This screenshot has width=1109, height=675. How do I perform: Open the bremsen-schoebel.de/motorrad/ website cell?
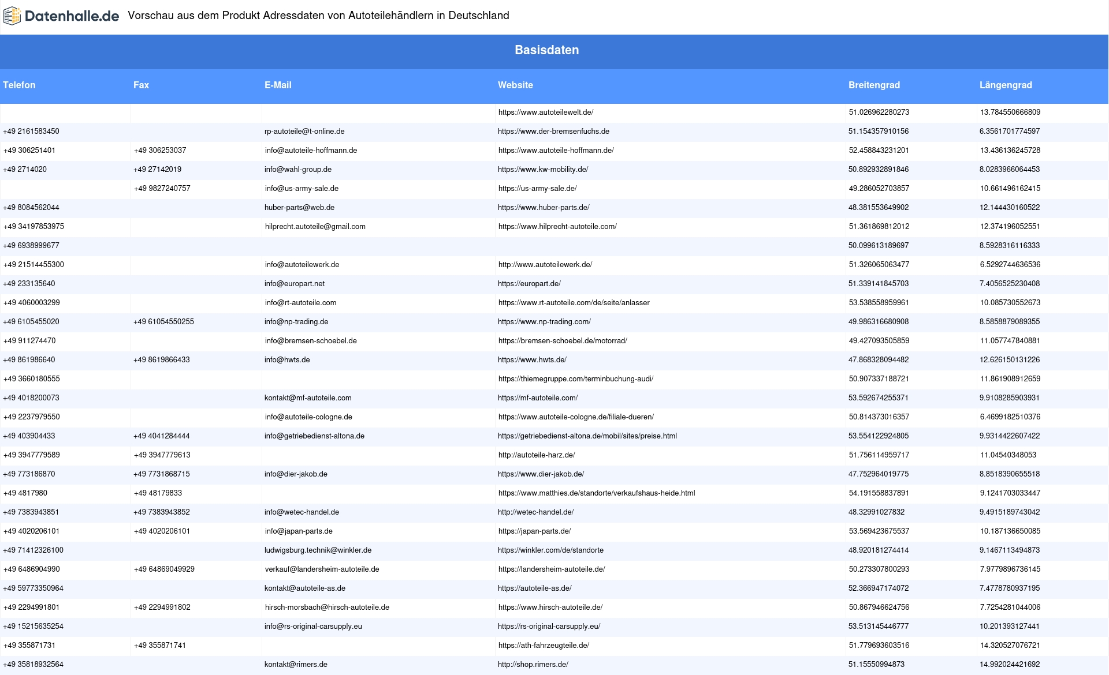[x=563, y=341]
